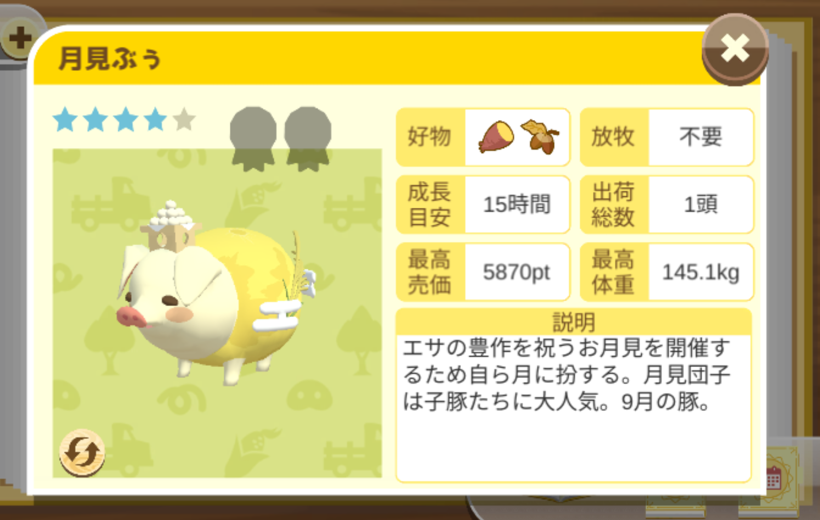Select the sweet potato favorite food icon
The image size is (820, 520).
[x=497, y=137]
